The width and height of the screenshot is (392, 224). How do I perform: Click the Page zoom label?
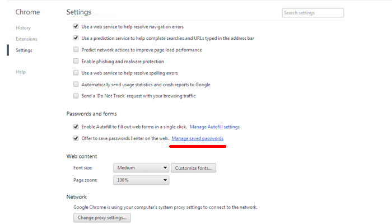click(x=85, y=180)
